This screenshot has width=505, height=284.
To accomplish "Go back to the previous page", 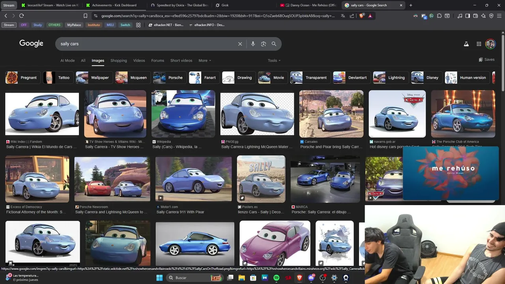I will tap(6, 16).
